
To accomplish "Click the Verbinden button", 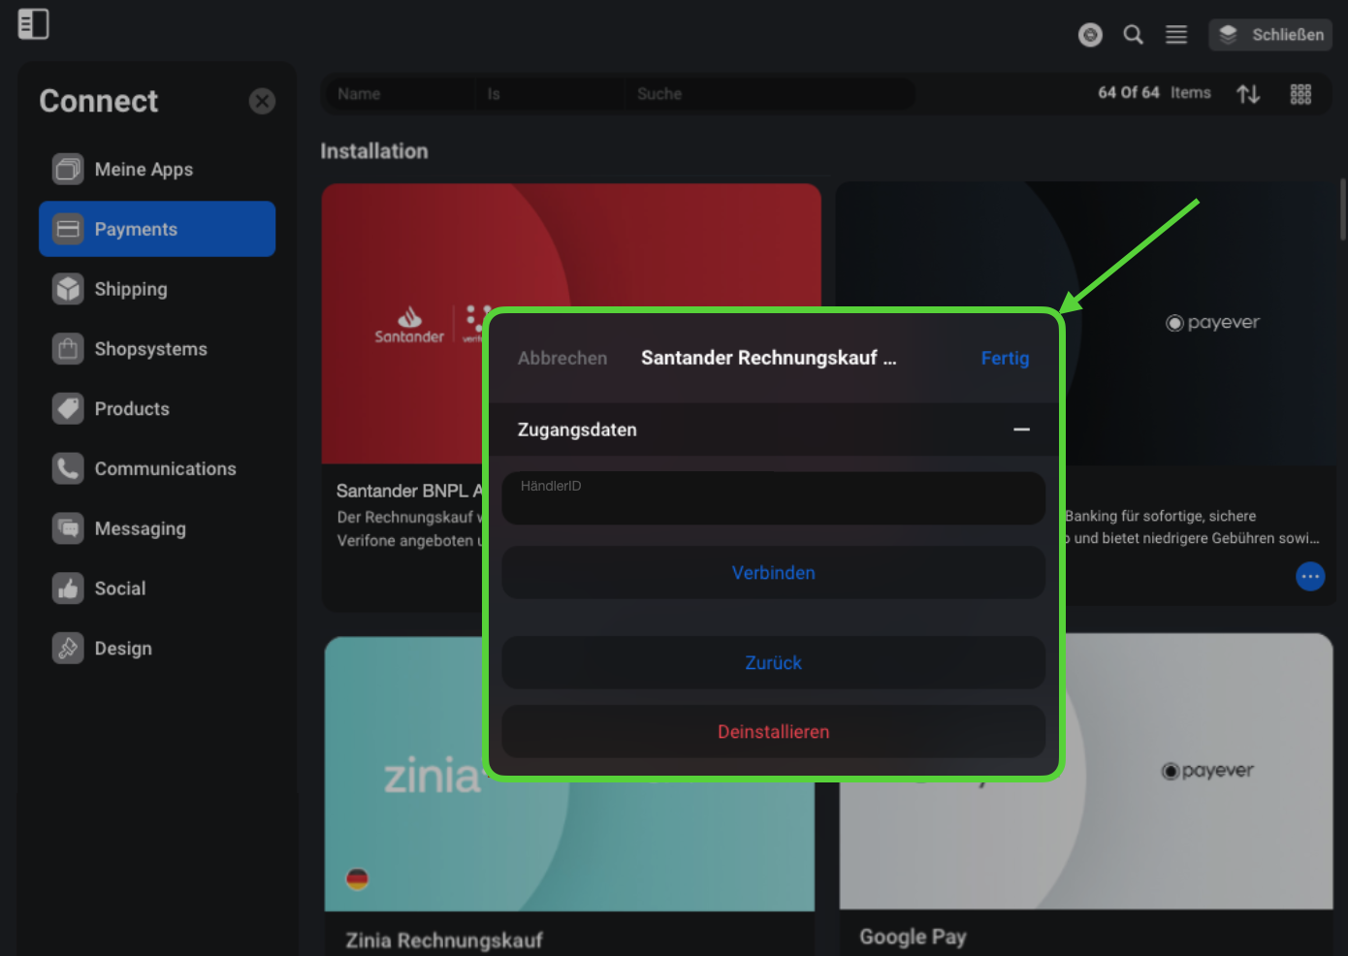I will [x=773, y=572].
